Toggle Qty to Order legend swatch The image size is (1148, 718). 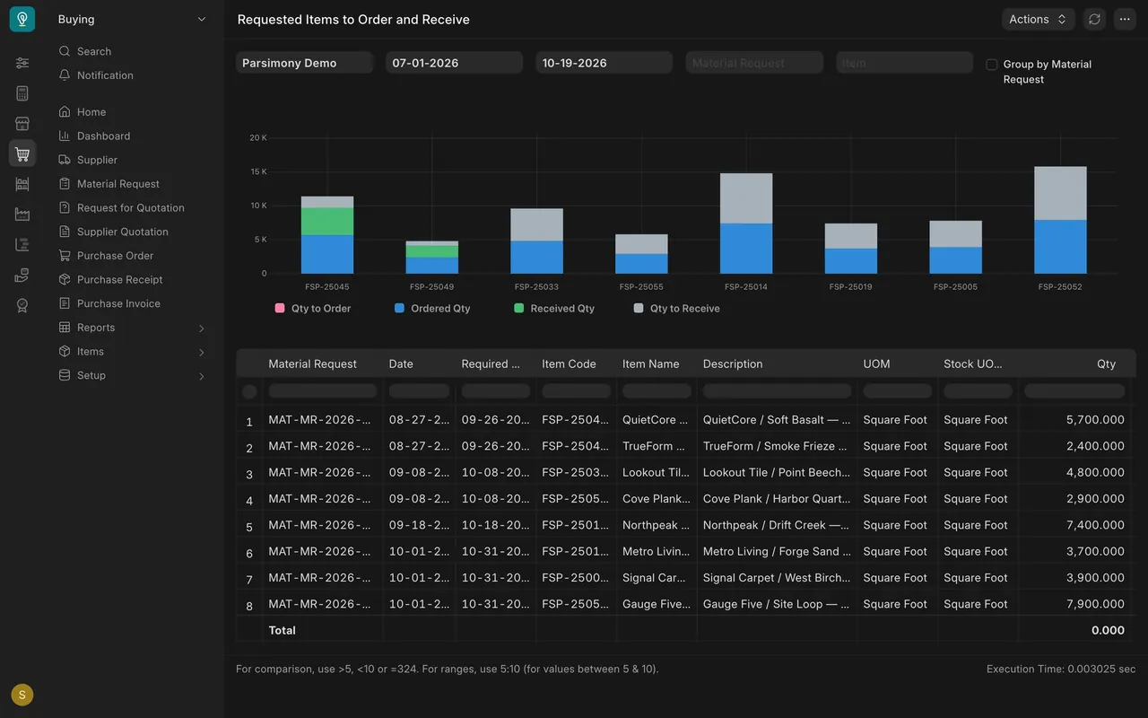[x=280, y=308]
